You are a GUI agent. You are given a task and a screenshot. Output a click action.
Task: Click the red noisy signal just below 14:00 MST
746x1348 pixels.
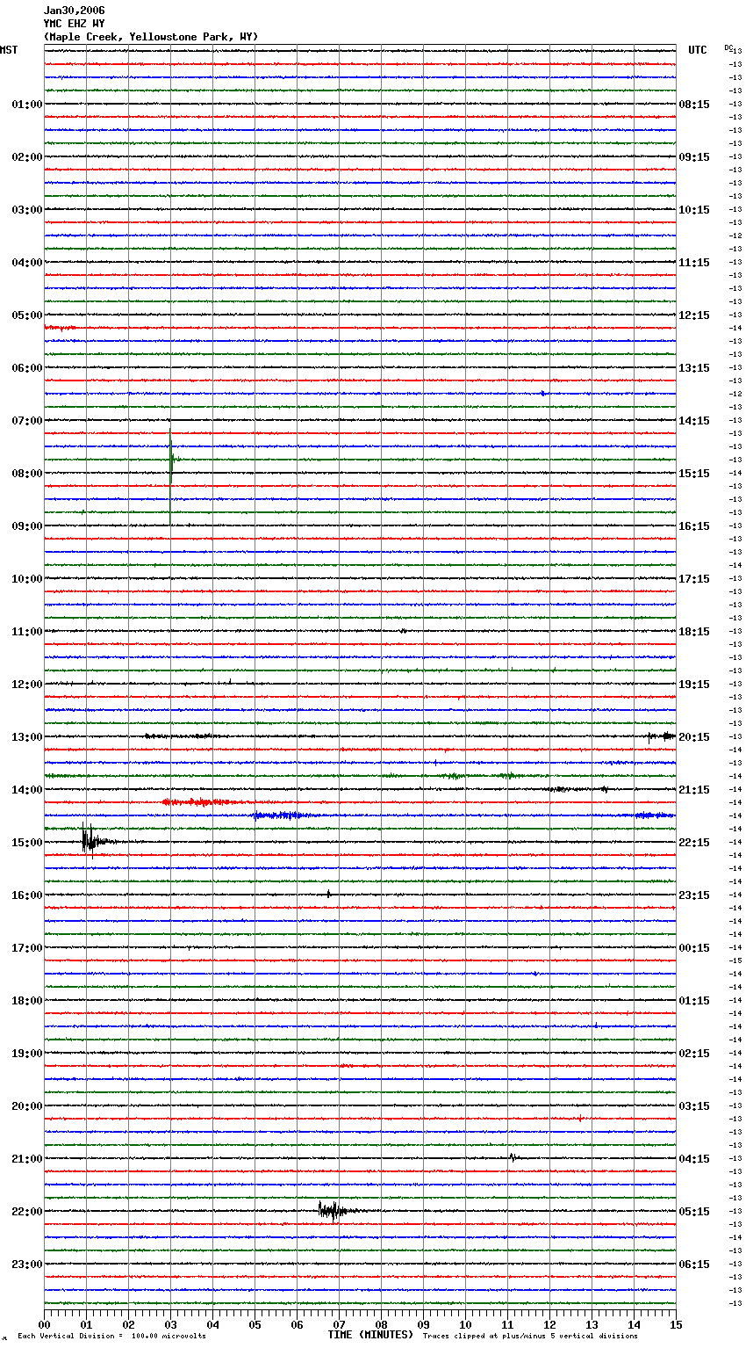[204, 802]
